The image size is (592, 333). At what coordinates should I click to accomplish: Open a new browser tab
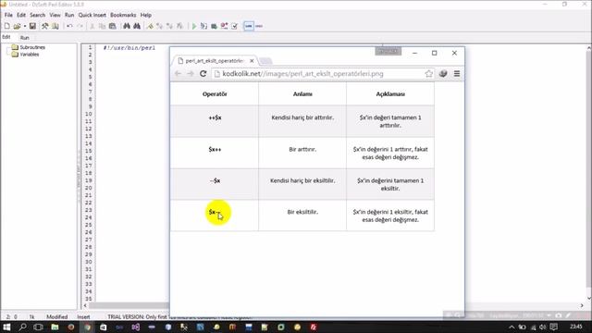click(265, 61)
